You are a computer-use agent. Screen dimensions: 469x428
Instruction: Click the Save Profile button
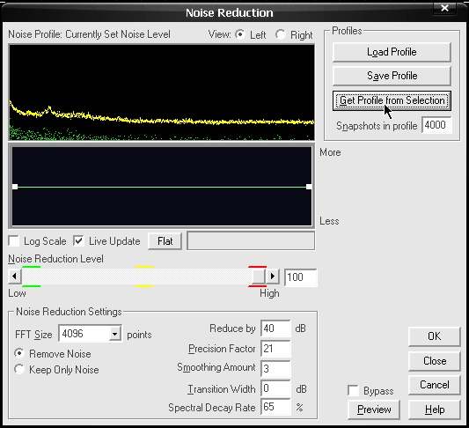pos(392,76)
